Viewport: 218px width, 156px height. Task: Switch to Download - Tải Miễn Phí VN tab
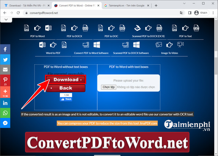27,6
